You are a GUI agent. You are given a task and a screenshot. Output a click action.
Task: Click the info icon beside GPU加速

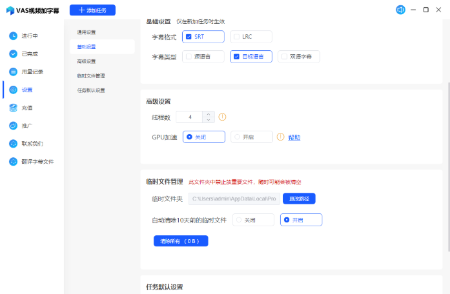(280, 137)
